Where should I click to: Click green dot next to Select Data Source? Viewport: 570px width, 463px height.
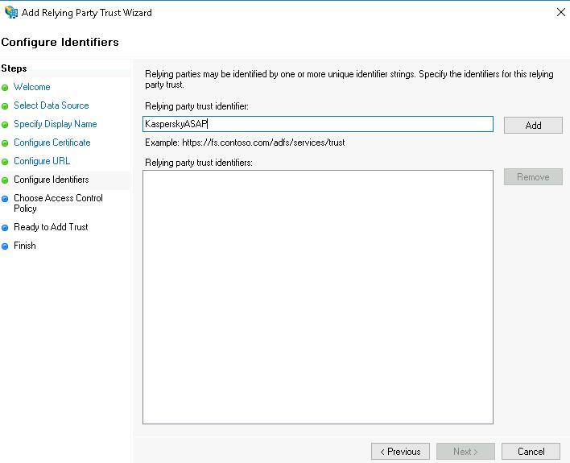pos(5,106)
